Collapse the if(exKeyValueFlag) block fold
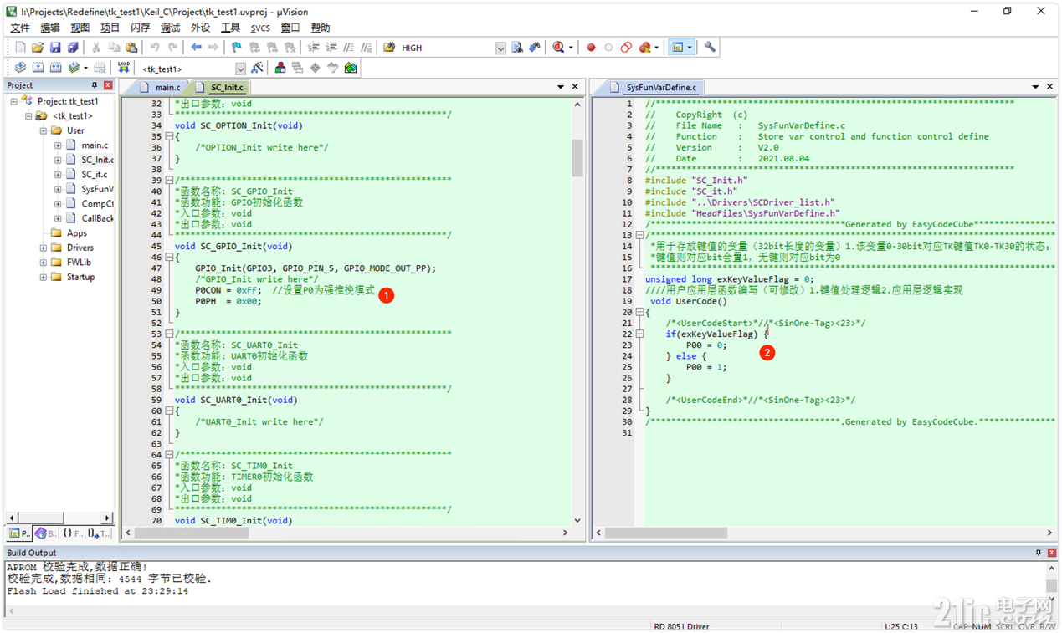Screen dimensions: 1062x633 coord(639,334)
